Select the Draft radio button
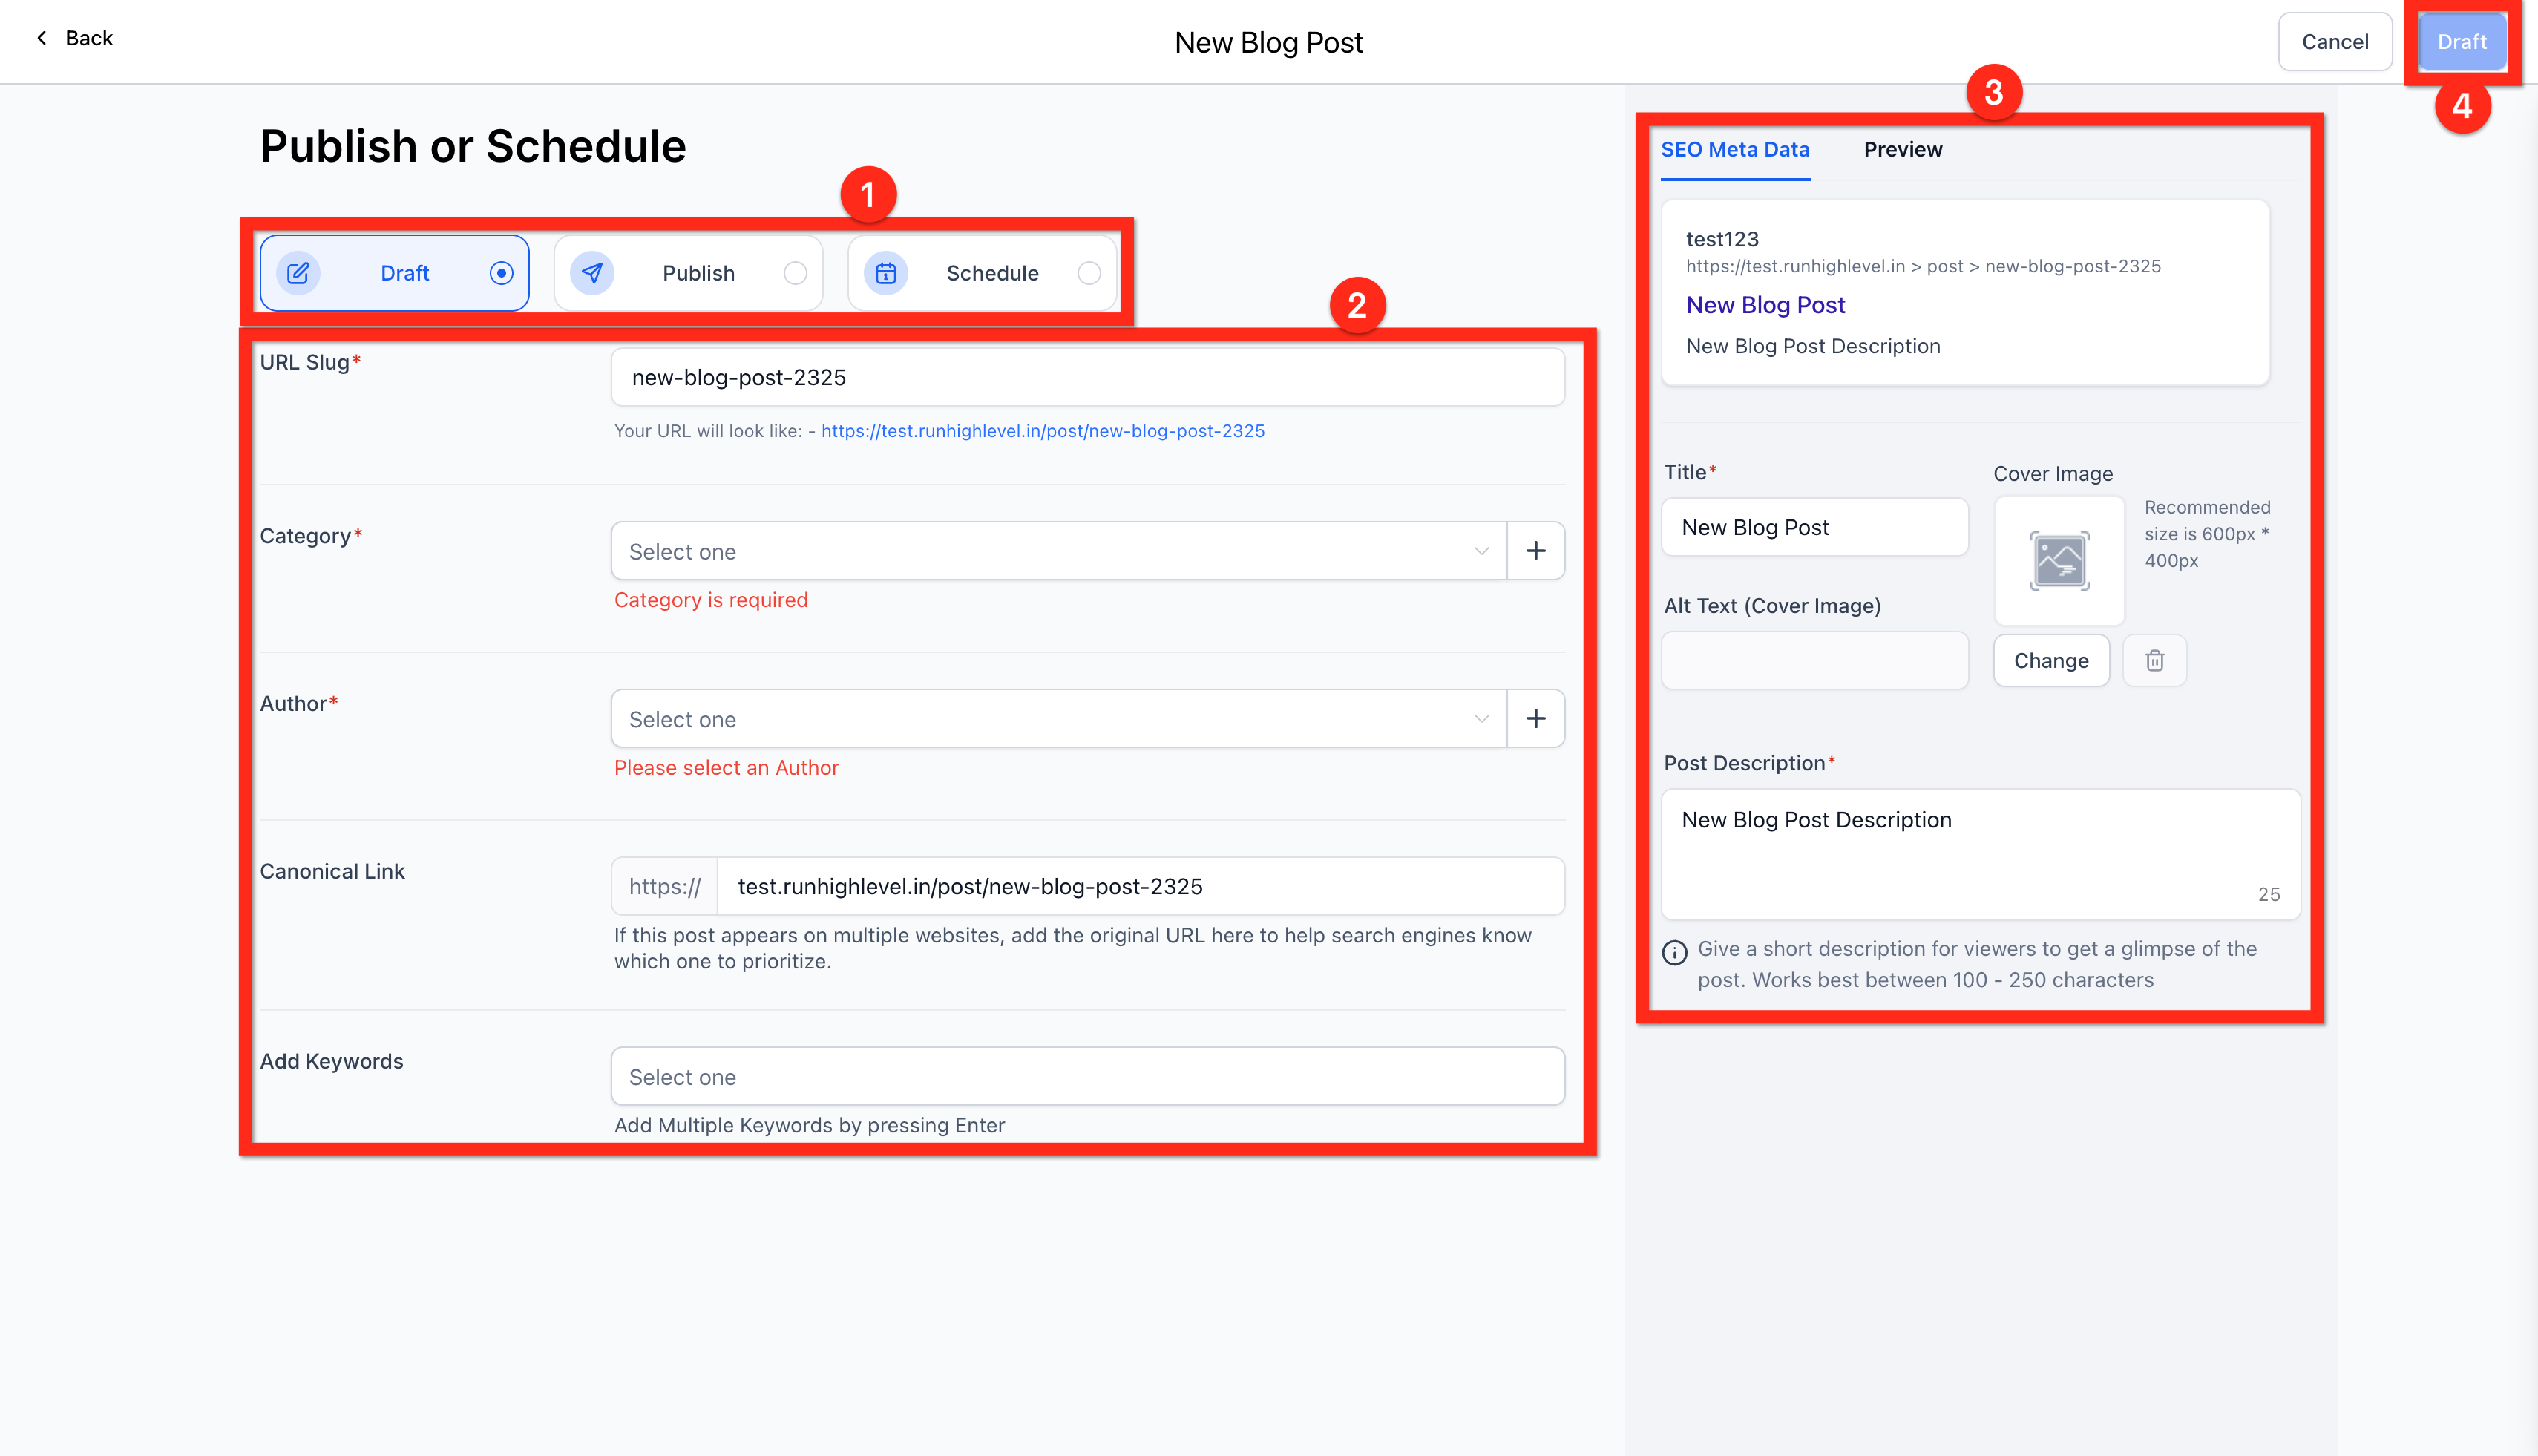Screen dimensions: 2538x1456 point(501,273)
